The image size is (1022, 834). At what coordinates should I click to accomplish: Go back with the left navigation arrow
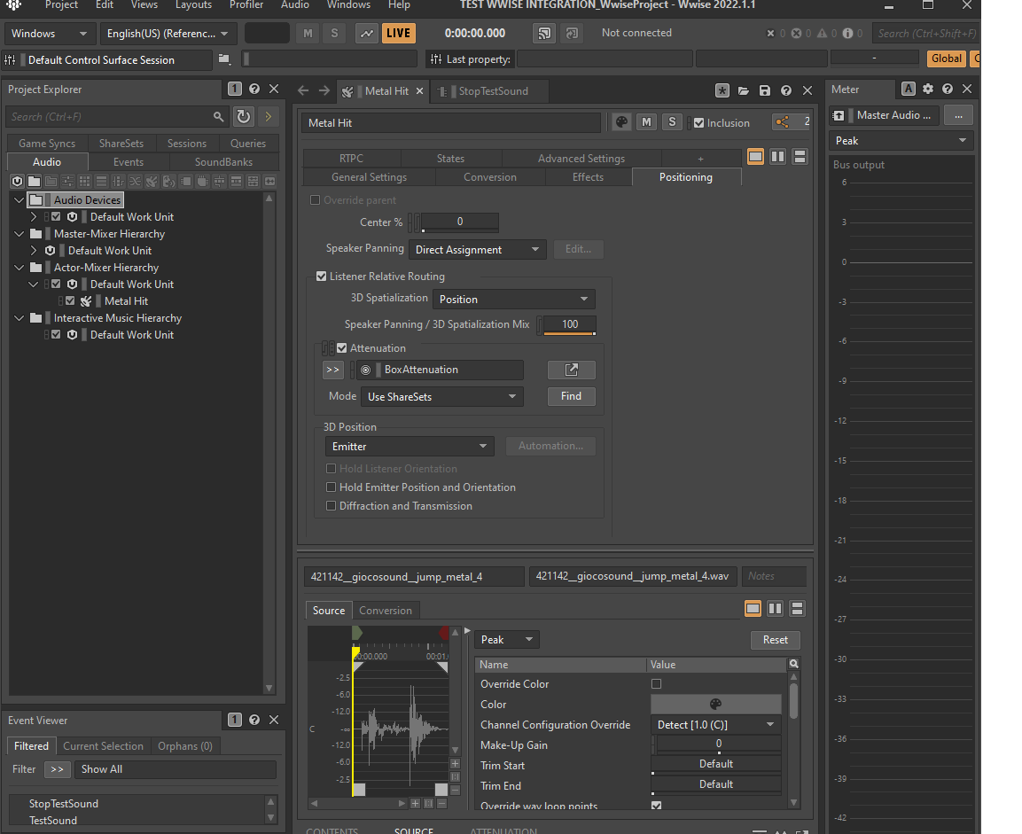click(303, 90)
